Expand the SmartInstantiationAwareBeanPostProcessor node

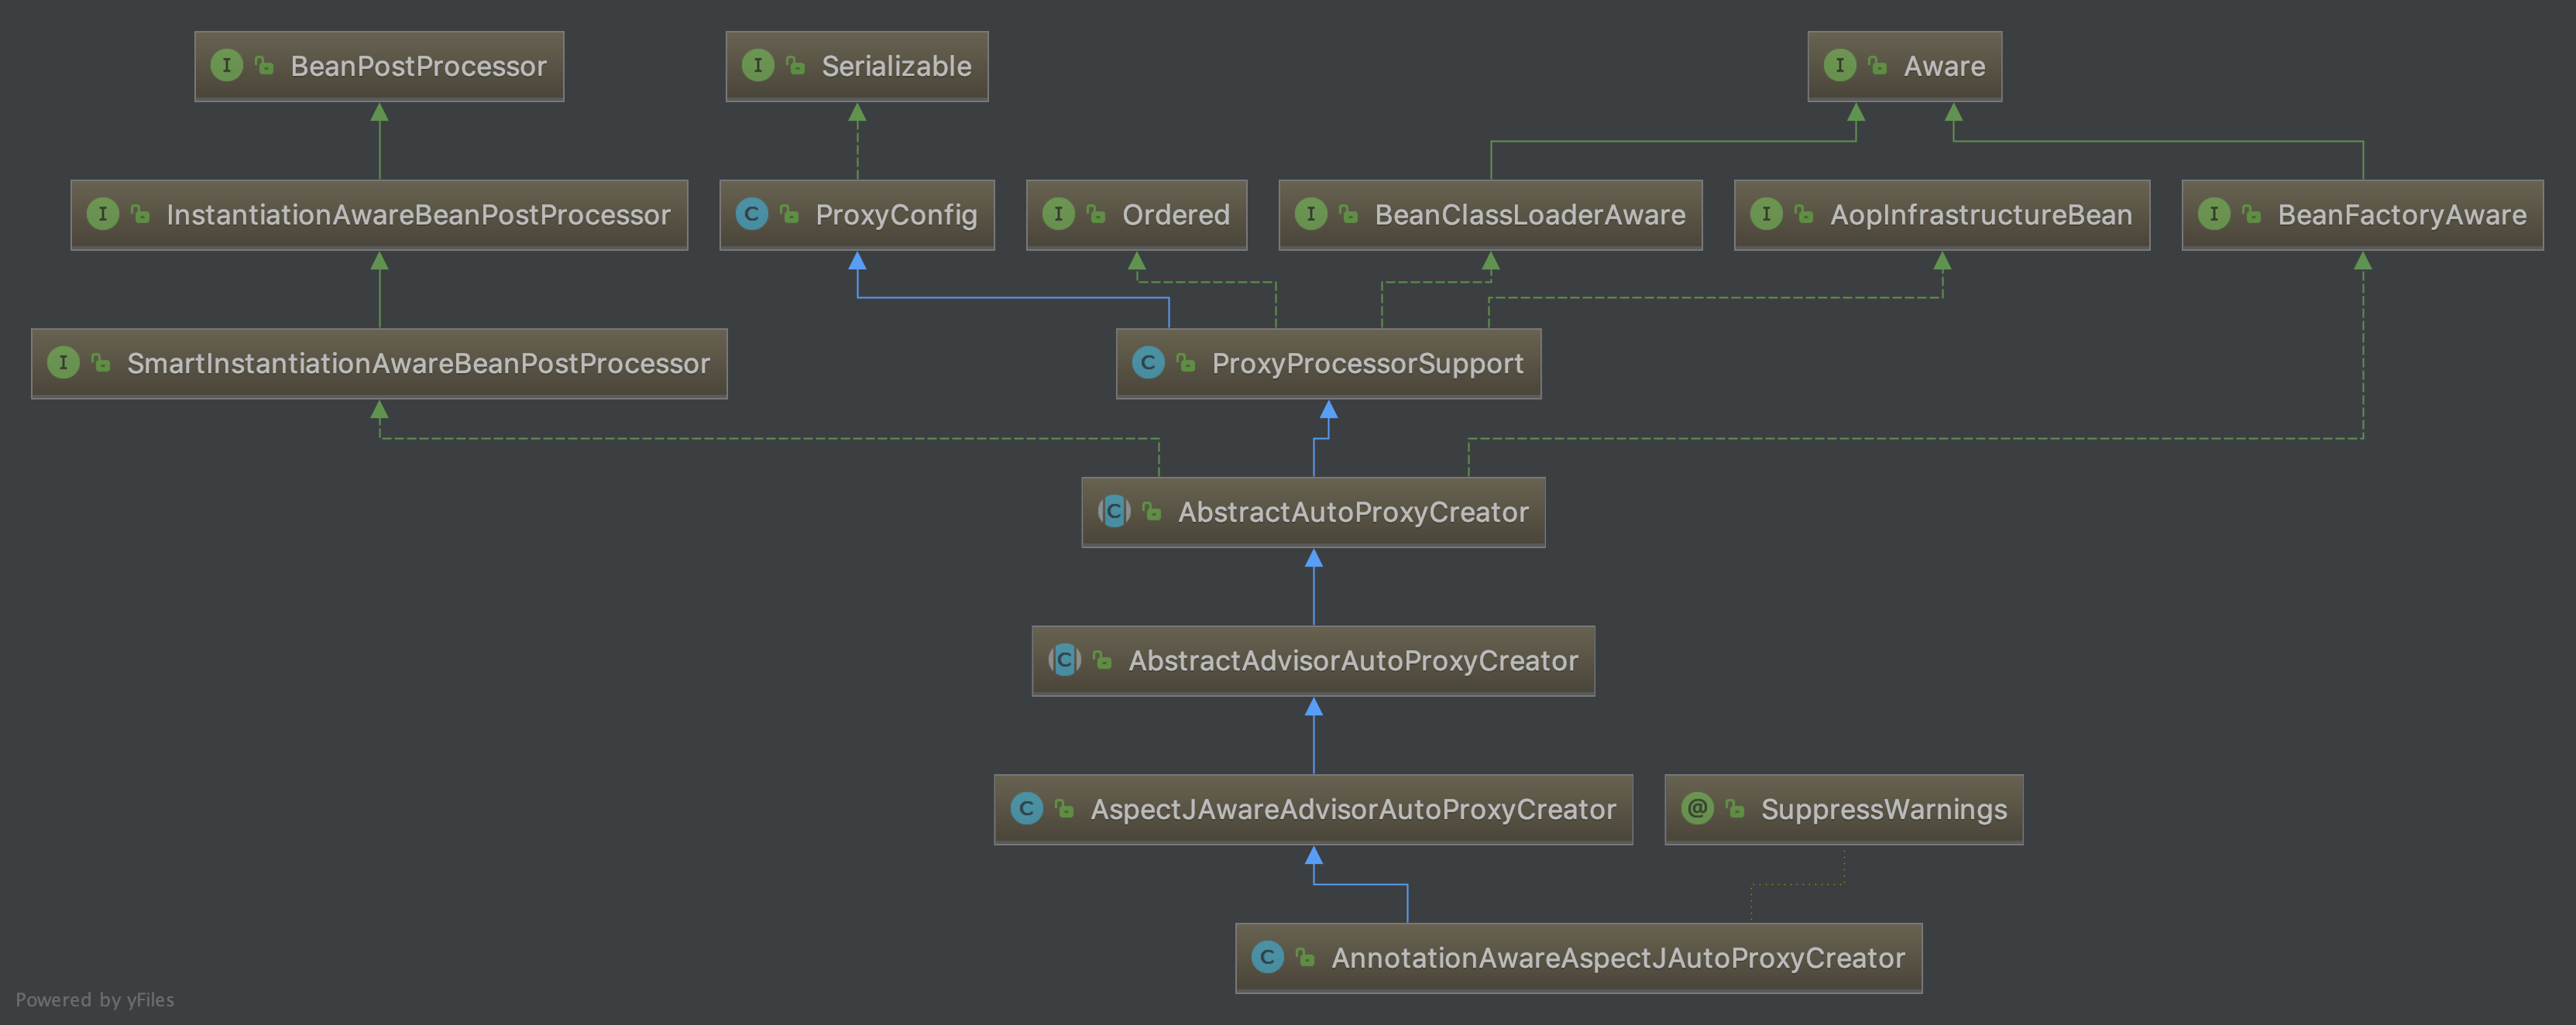[x=376, y=362]
